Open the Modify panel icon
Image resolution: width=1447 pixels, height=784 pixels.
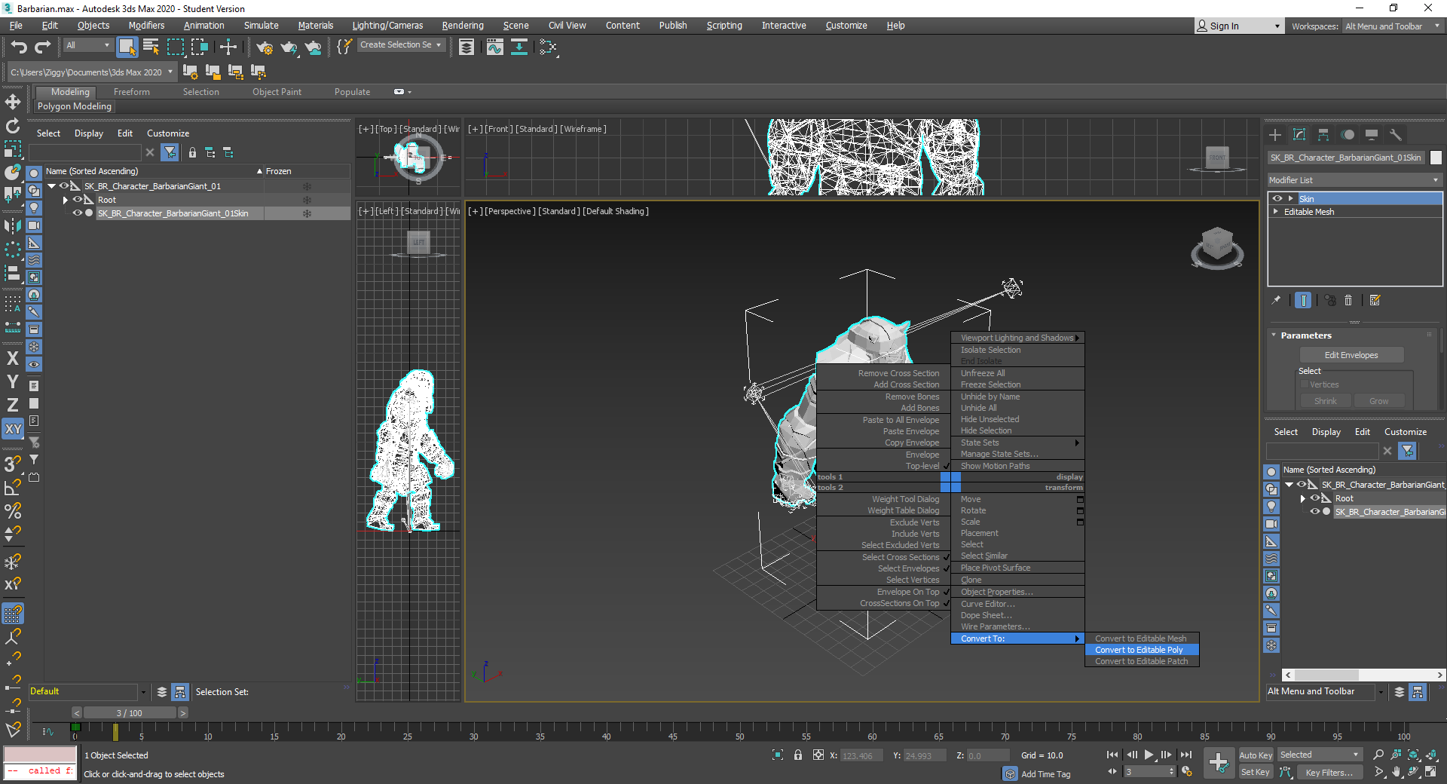click(1299, 135)
